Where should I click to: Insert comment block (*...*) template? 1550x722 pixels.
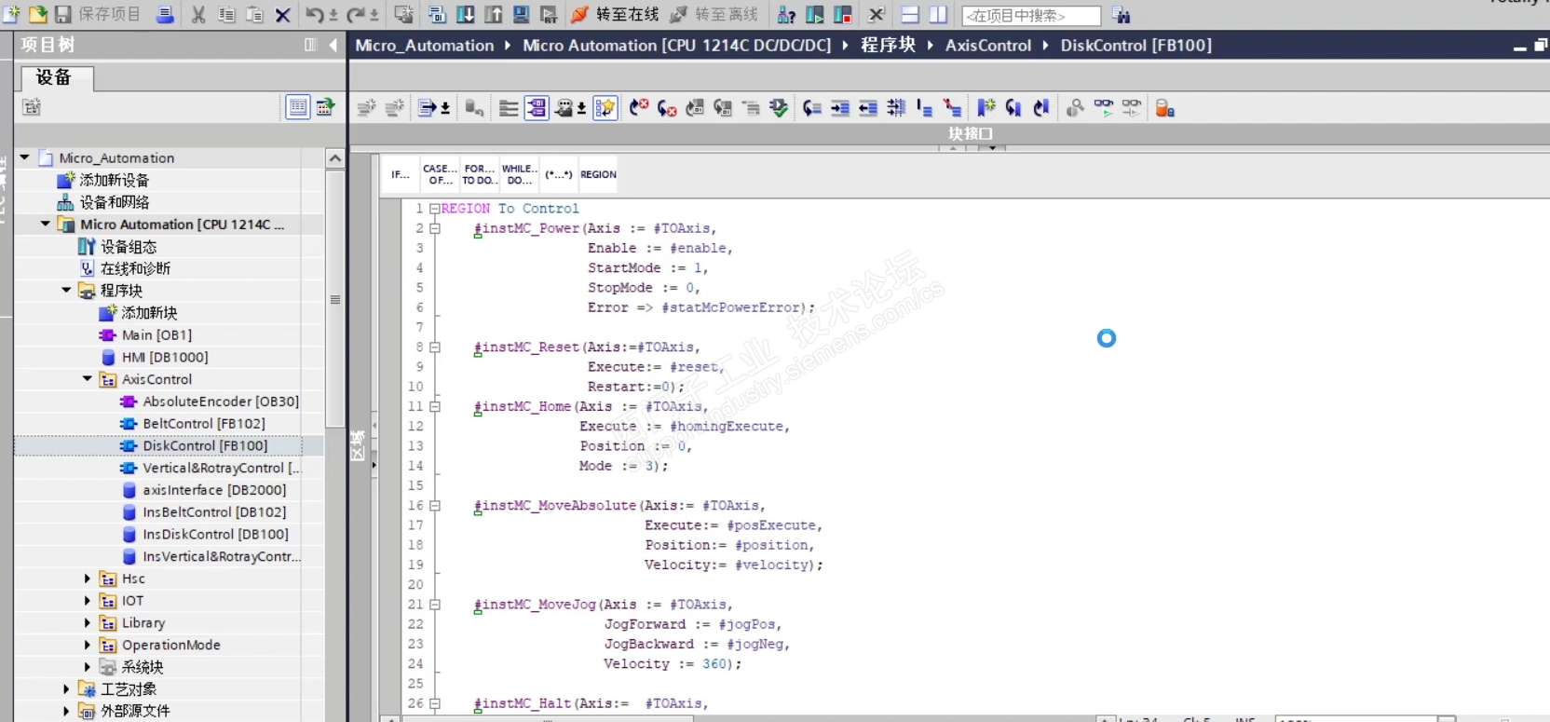coord(559,174)
